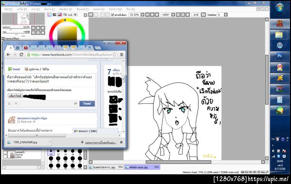Click Navigator panel zoom-out minus button
The height and width of the screenshot is (184, 291).
33,28
